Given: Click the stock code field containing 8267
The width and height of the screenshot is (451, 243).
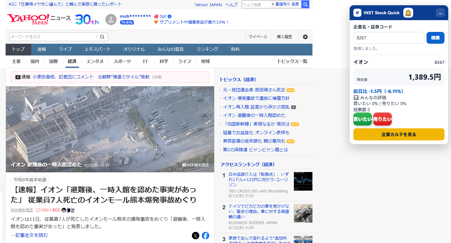Looking at the screenshot, I should 389,38.
